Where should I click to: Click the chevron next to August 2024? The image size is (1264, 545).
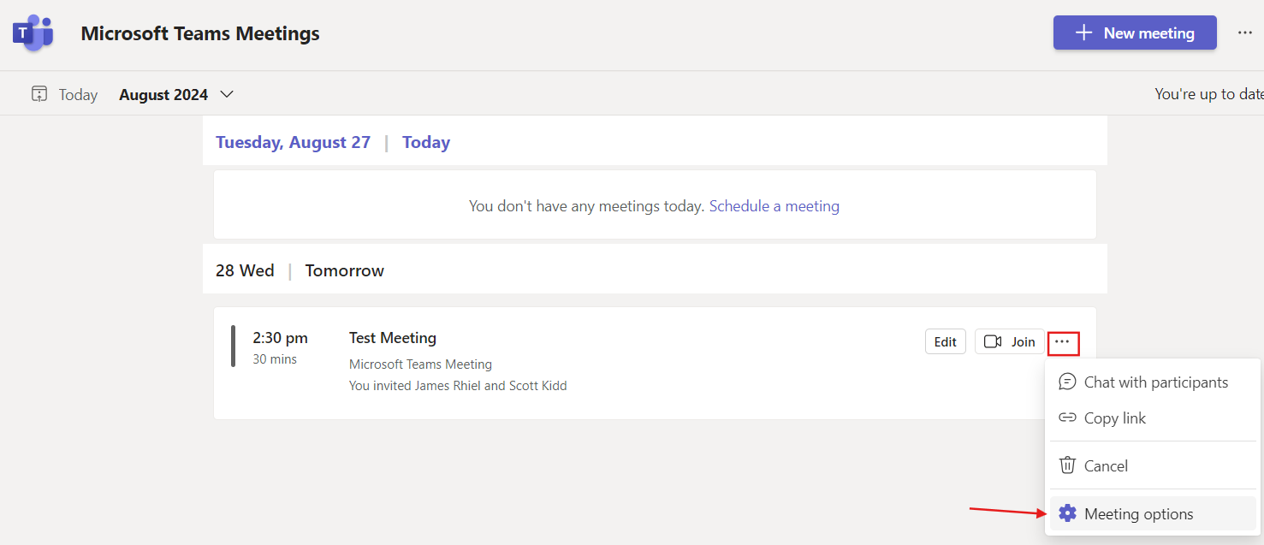[x=227, y=94]
